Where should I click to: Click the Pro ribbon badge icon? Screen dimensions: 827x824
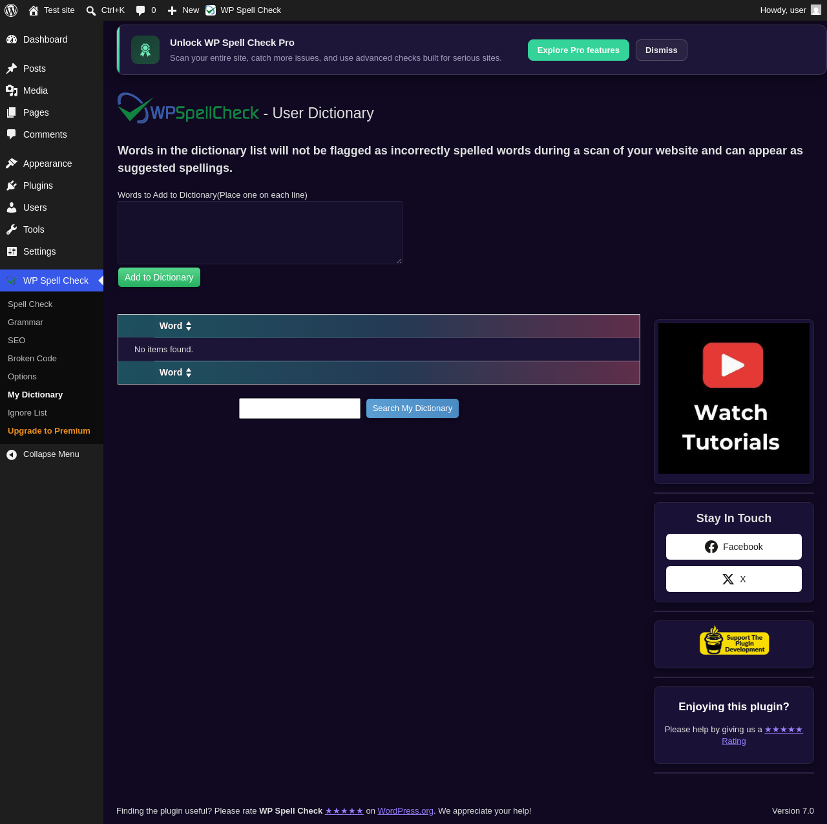[x=145, y=50]
